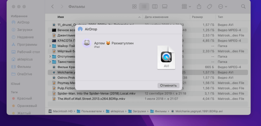Open Программы in the sidebar

[24, 45]
